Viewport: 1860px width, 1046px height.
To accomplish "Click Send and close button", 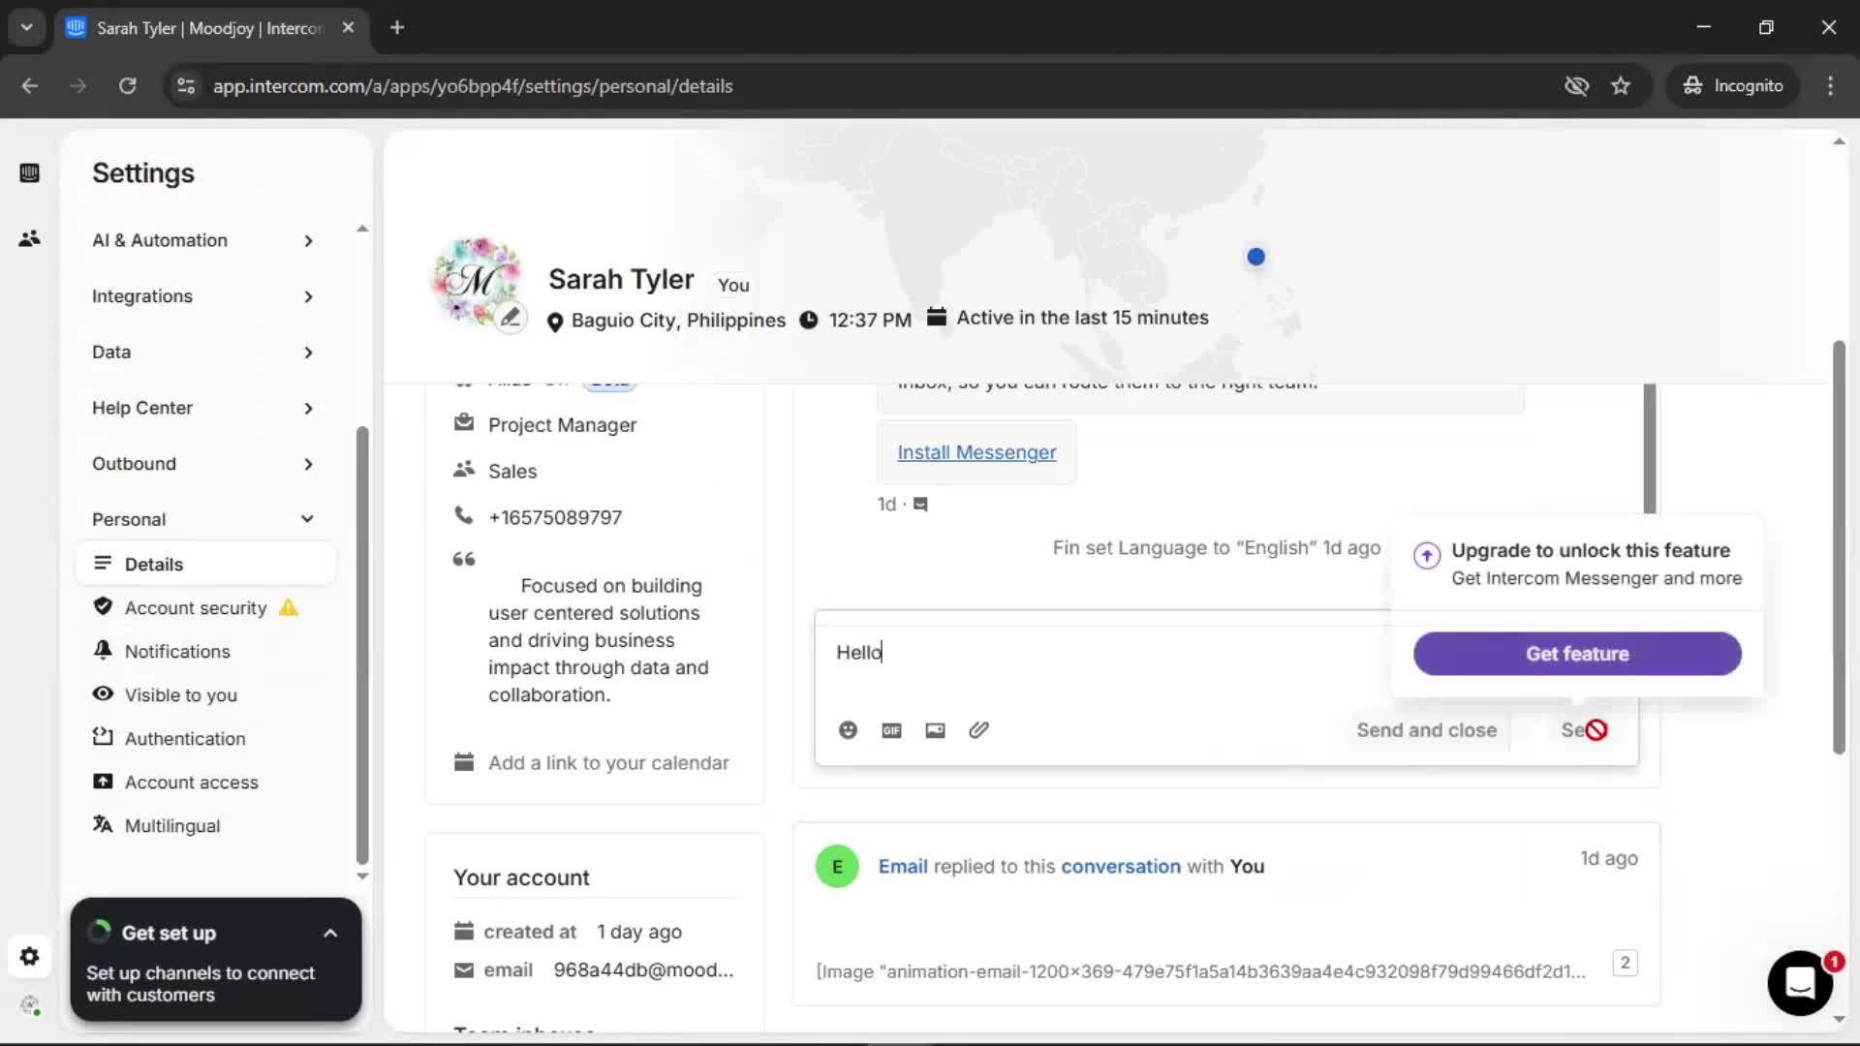I will 1426,730.
